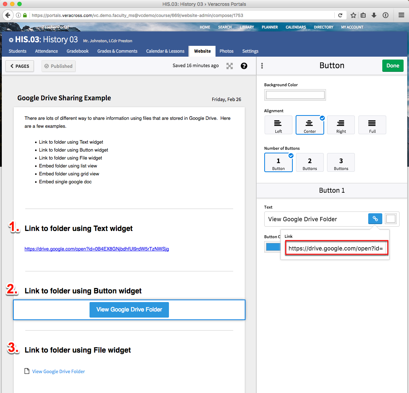
Task: Open the browser hamburger menu
Action: (x=401, y=15)
